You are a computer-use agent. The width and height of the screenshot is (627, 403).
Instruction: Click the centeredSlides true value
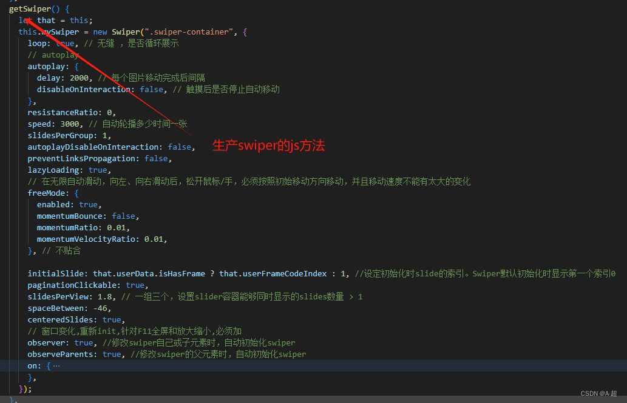110,319
